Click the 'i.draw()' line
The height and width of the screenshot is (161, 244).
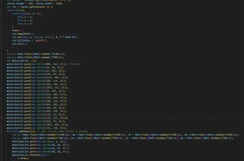pyautogui.click(x=23, y=158)
